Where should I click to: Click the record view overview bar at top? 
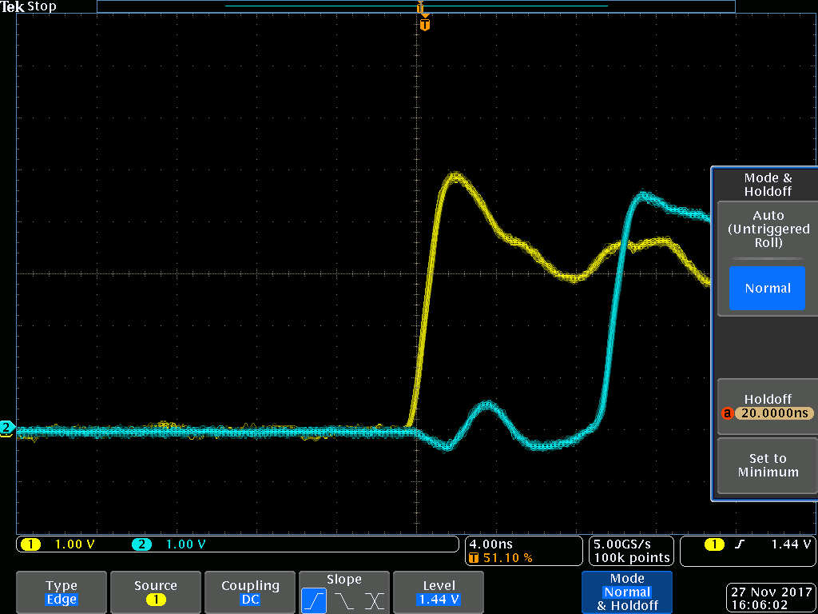tap(415, 6)
